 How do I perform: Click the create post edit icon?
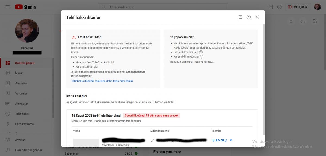coord(315,21)
